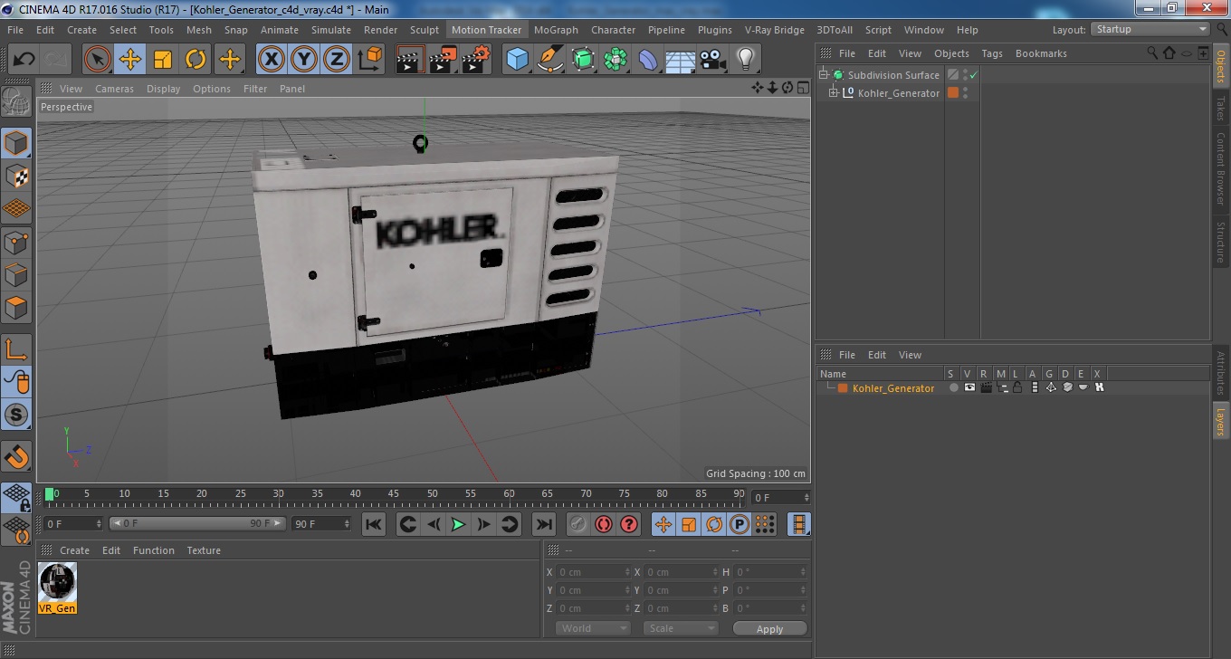Screen dimensions: 1231x659
Task: Activate the Scale tool
Action: [x=163, y=60]
